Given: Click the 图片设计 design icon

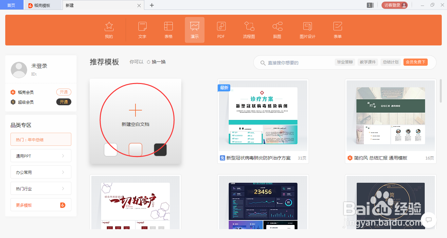Looking at the screenshot, I should coord(307,30).
